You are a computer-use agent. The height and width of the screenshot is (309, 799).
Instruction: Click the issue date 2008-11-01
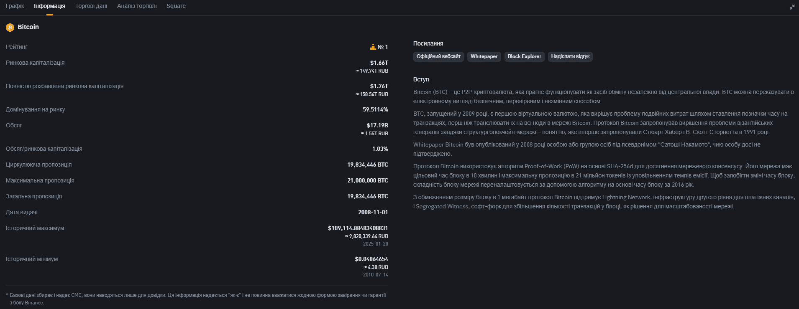[x=373, y=212]
